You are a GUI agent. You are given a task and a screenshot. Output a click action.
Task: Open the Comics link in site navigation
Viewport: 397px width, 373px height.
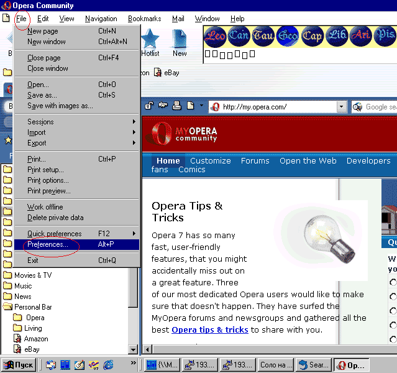pyautogui.click(x=191, y=170)
